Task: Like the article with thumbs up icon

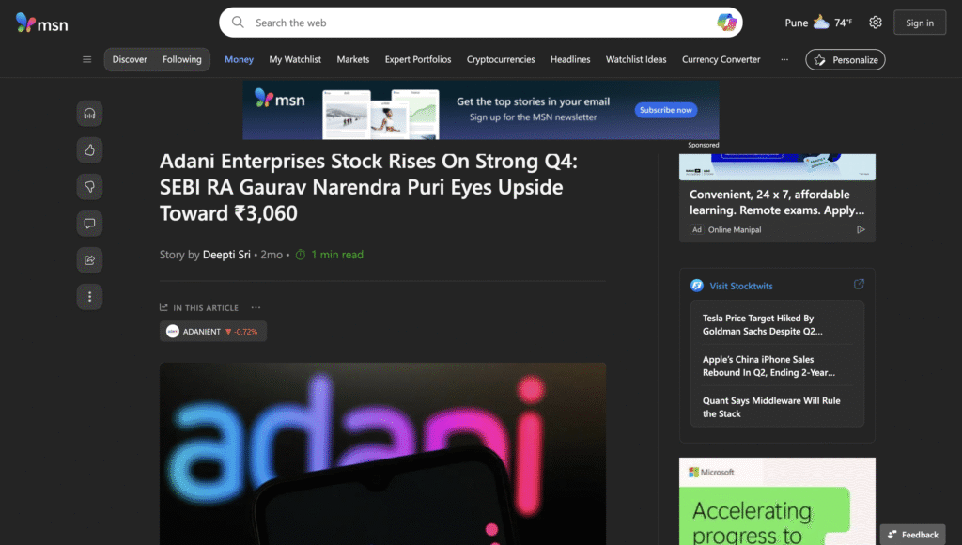Action: point(89,150)
